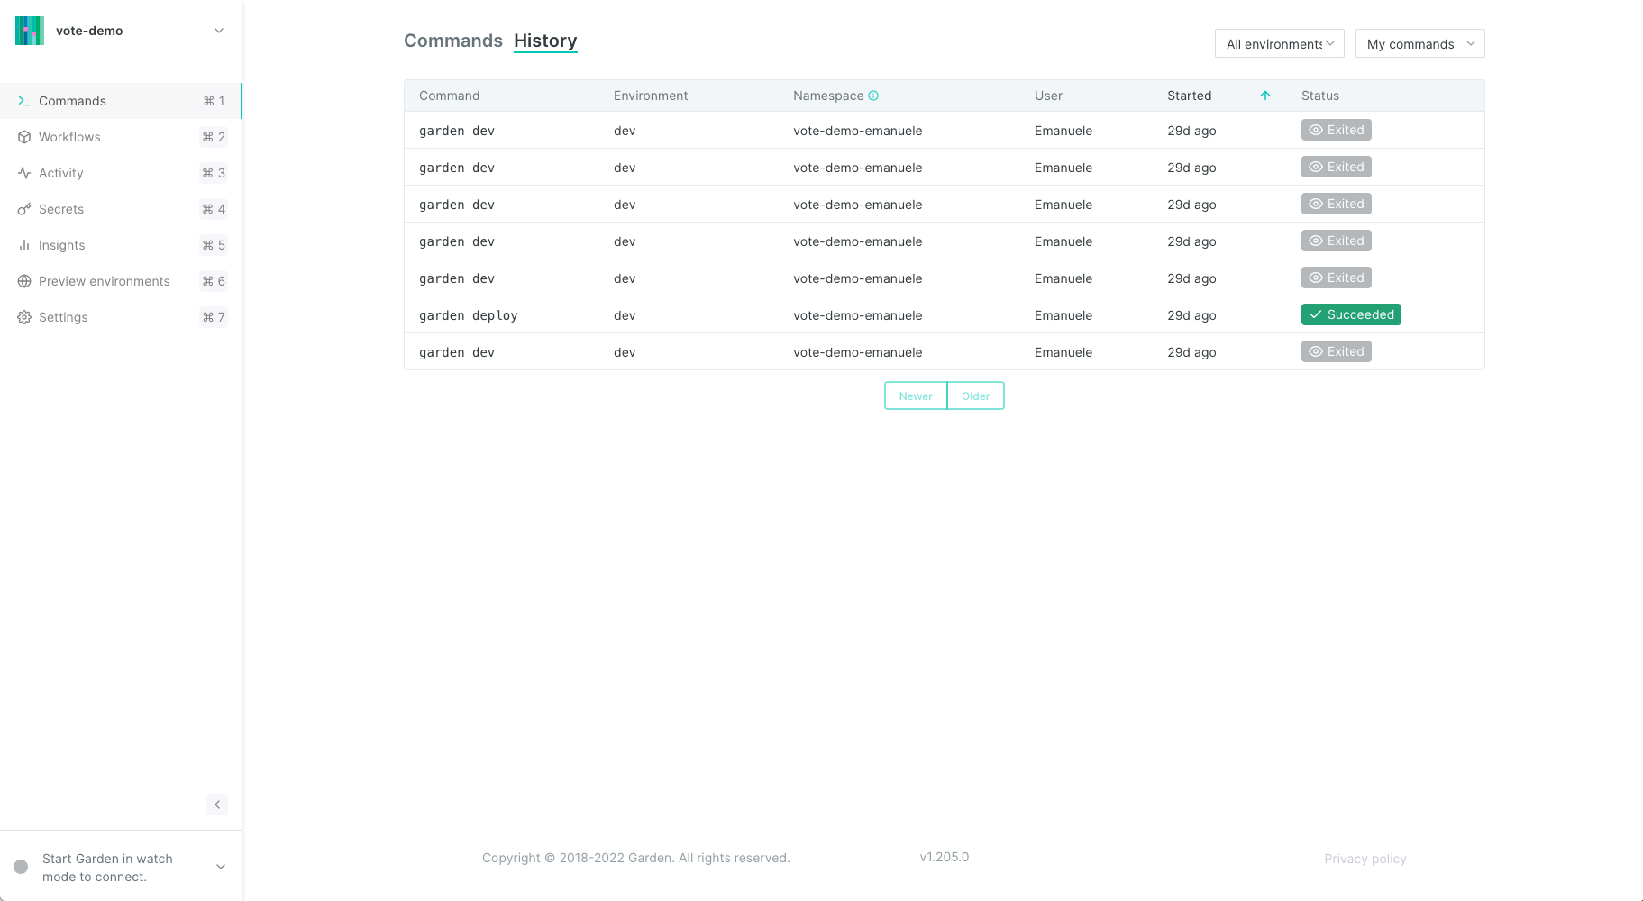Open the Privacy policy link
This screenshot has width=1643, height=901.
1365,859
